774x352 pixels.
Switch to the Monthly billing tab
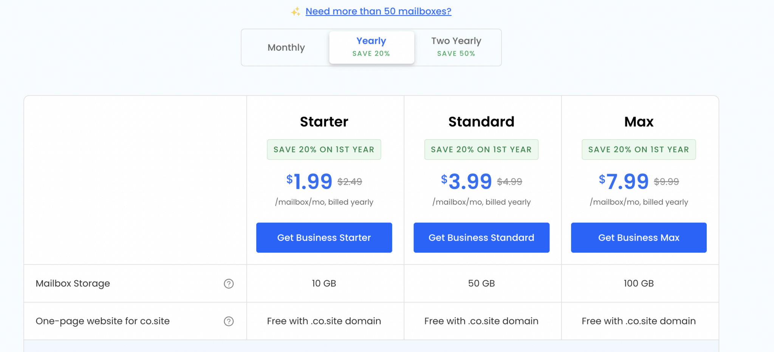coord(286,48)
